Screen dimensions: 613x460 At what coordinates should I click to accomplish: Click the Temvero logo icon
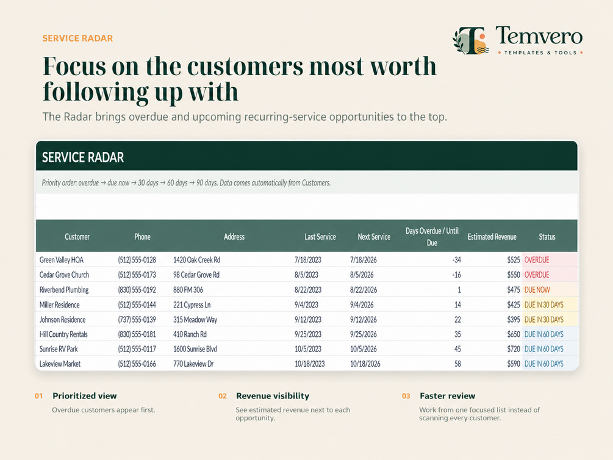(x=471, y=41)
